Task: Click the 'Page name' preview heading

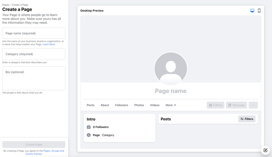Action: 171,91
